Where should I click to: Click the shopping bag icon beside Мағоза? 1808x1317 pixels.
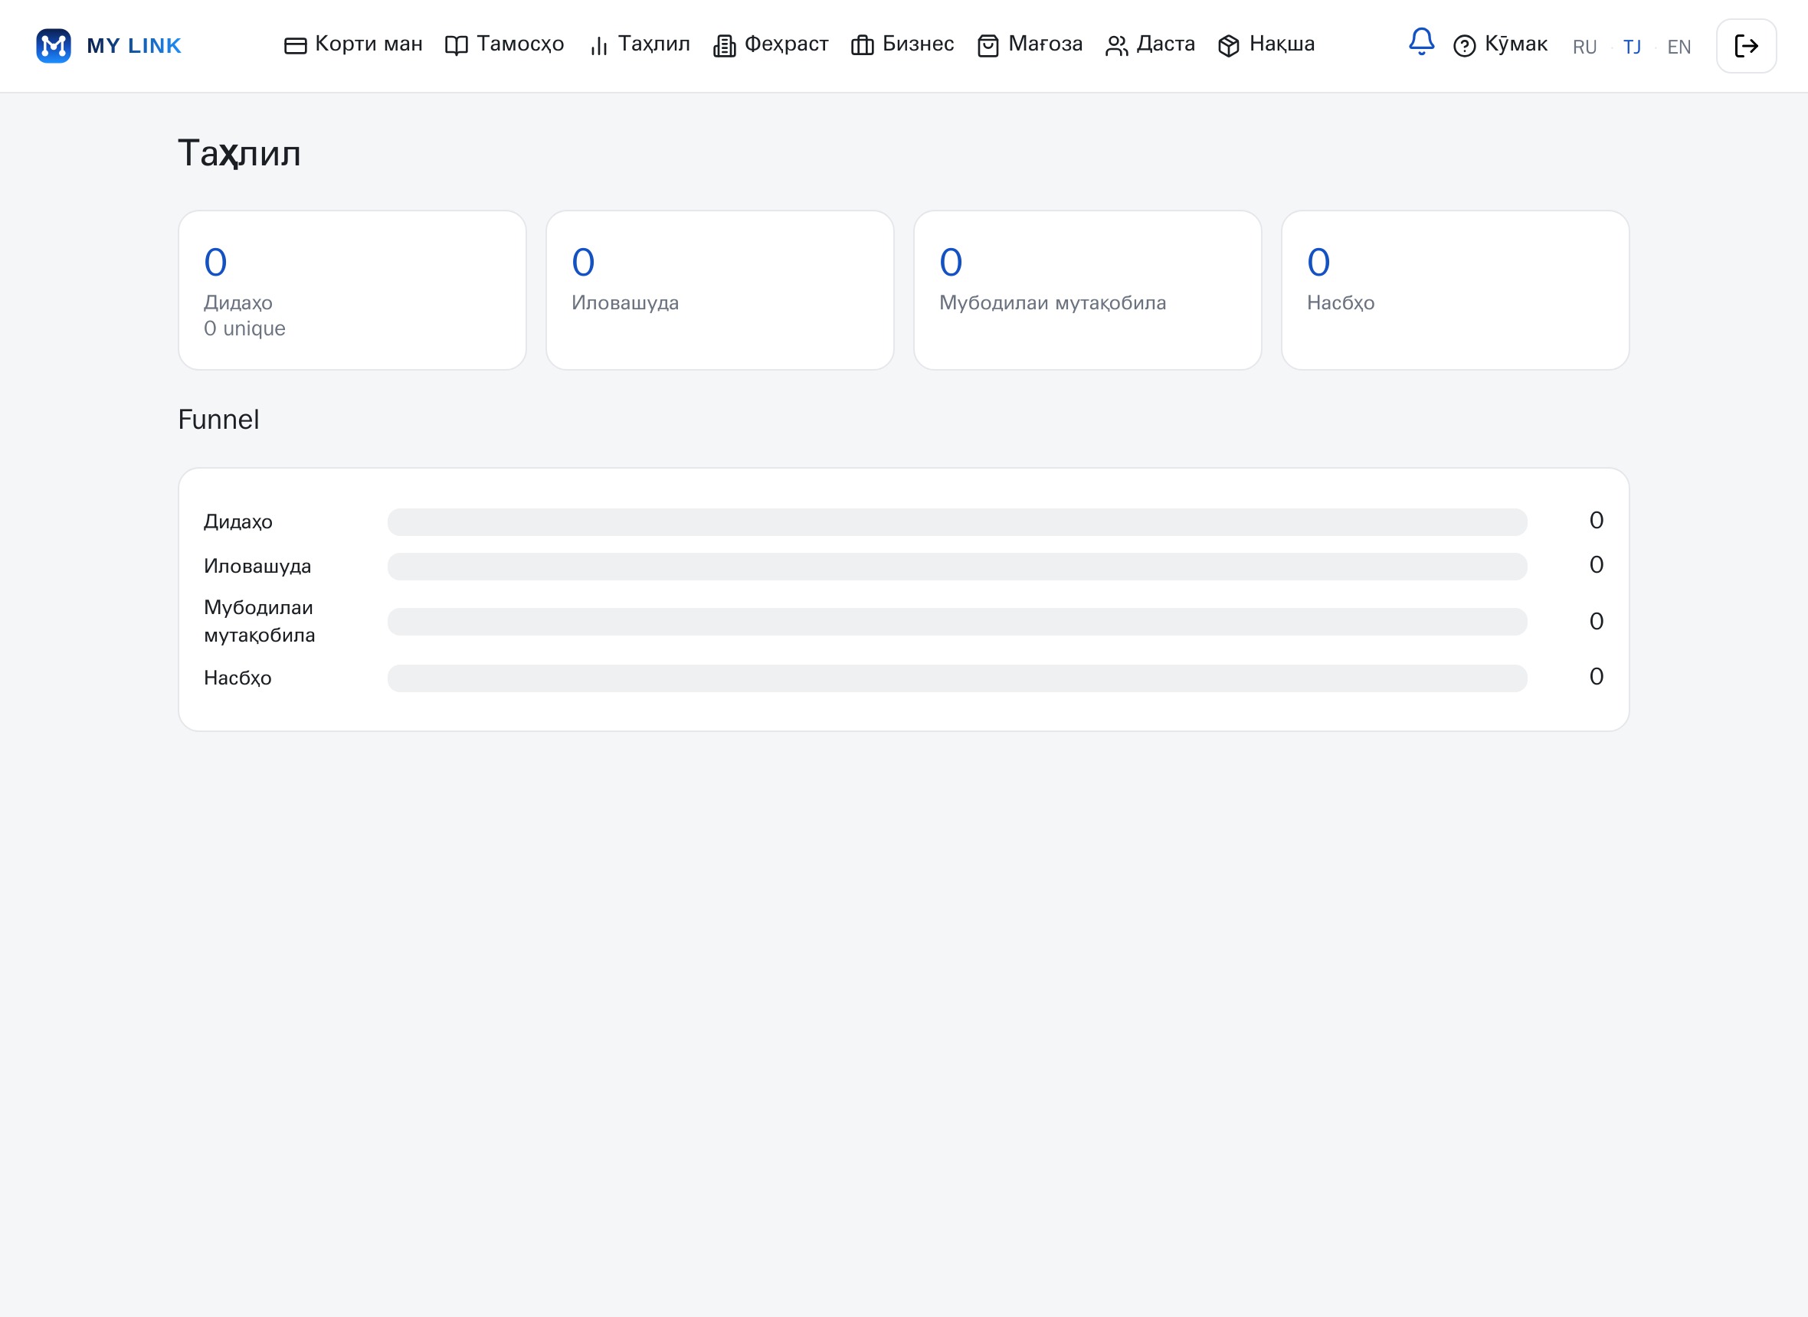pyautogui.click(x=988, y=45)
